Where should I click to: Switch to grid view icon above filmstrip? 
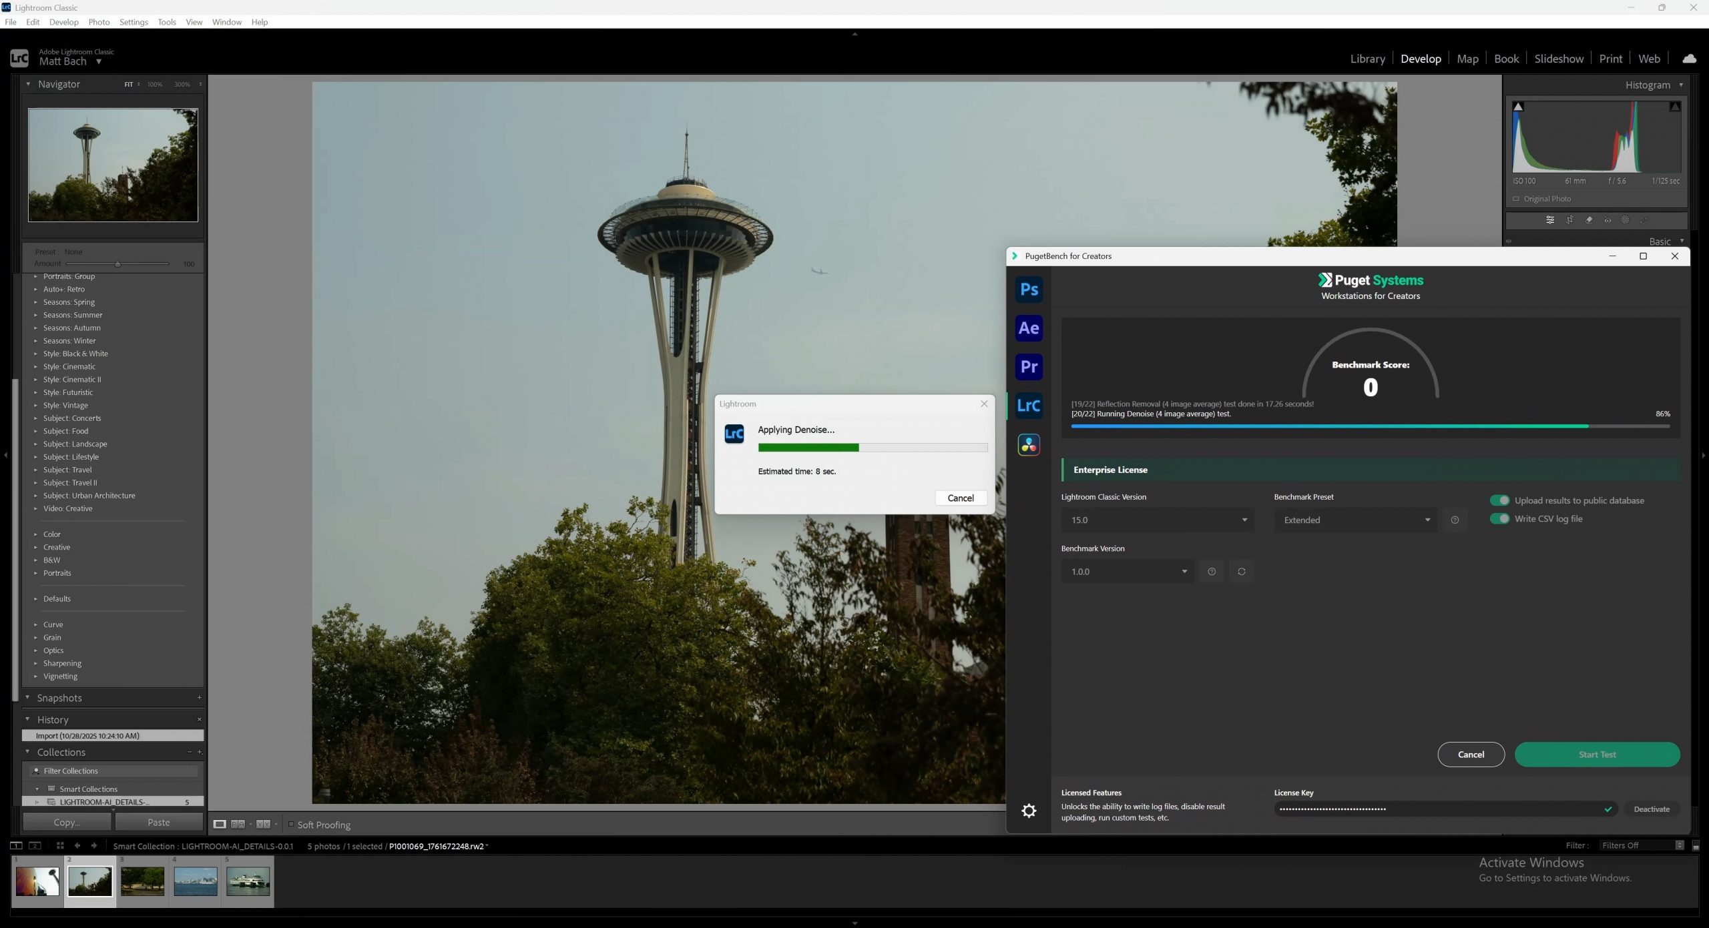point(60,845)
